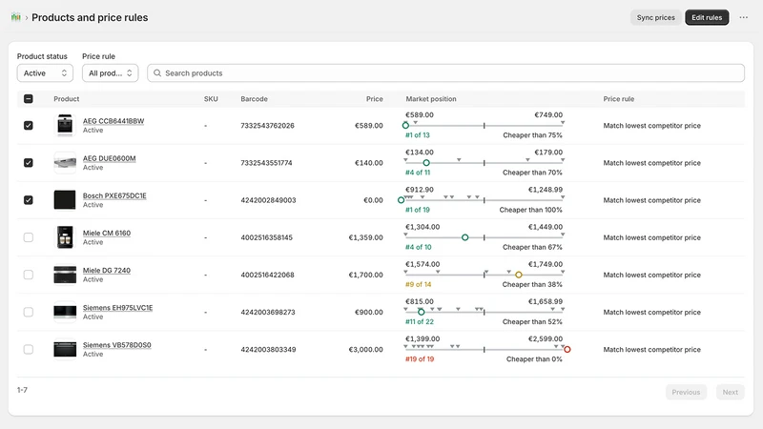Click the red position marker for Siemens VB578D0S0
Viewport: 763px width, 429px height.
[567, 349]
